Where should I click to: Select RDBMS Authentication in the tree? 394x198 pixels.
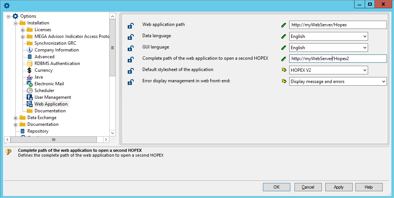[57, 63]
